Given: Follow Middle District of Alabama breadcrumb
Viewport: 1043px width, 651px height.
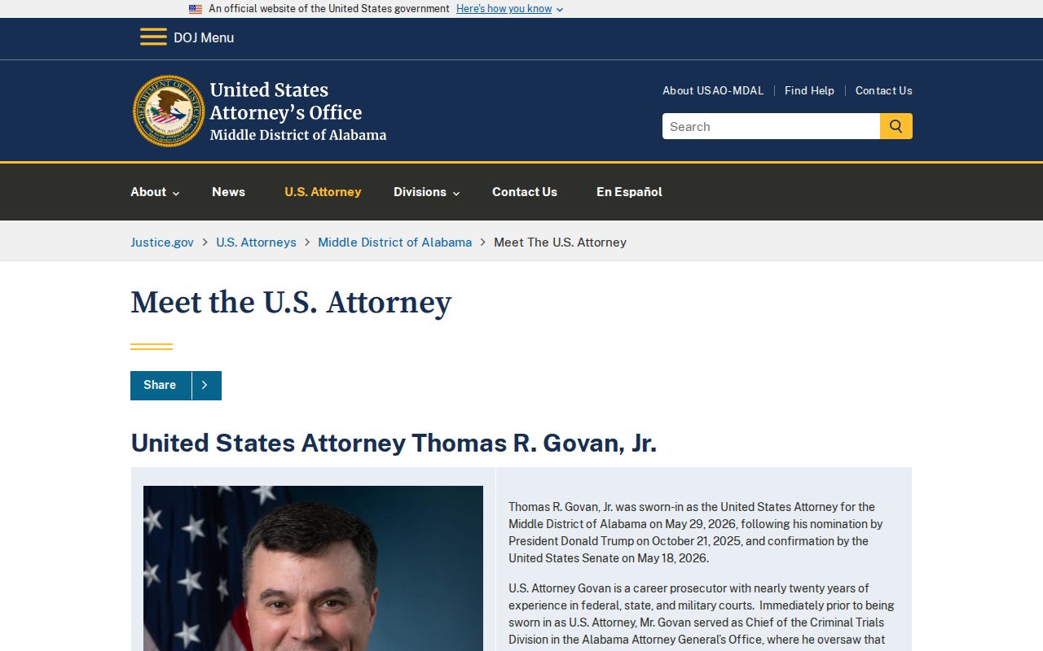Looking at the screenshot, I should pyautogui.click(x=394, y=242).
